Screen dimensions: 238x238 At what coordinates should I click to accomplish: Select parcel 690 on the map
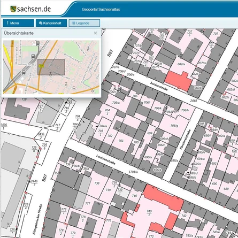click(x=214, y=183)
